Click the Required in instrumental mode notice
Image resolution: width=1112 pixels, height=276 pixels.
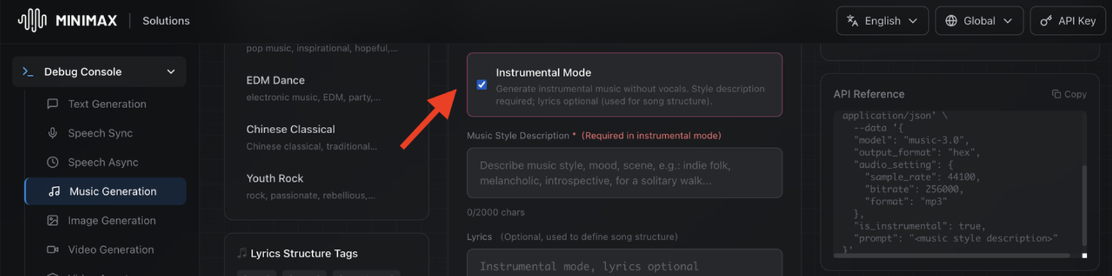[x=651, y=136]
